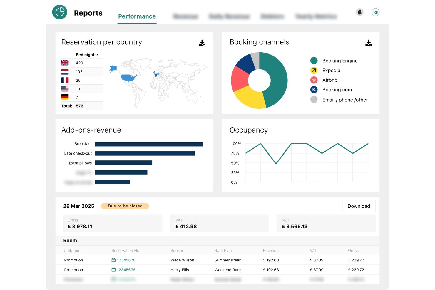Click the Due to be closed badge

click(x=125, y=206)
